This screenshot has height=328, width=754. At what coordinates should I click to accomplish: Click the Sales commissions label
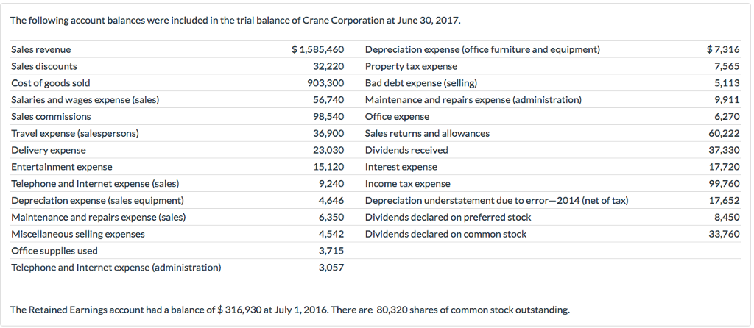[x=52, y=116]
